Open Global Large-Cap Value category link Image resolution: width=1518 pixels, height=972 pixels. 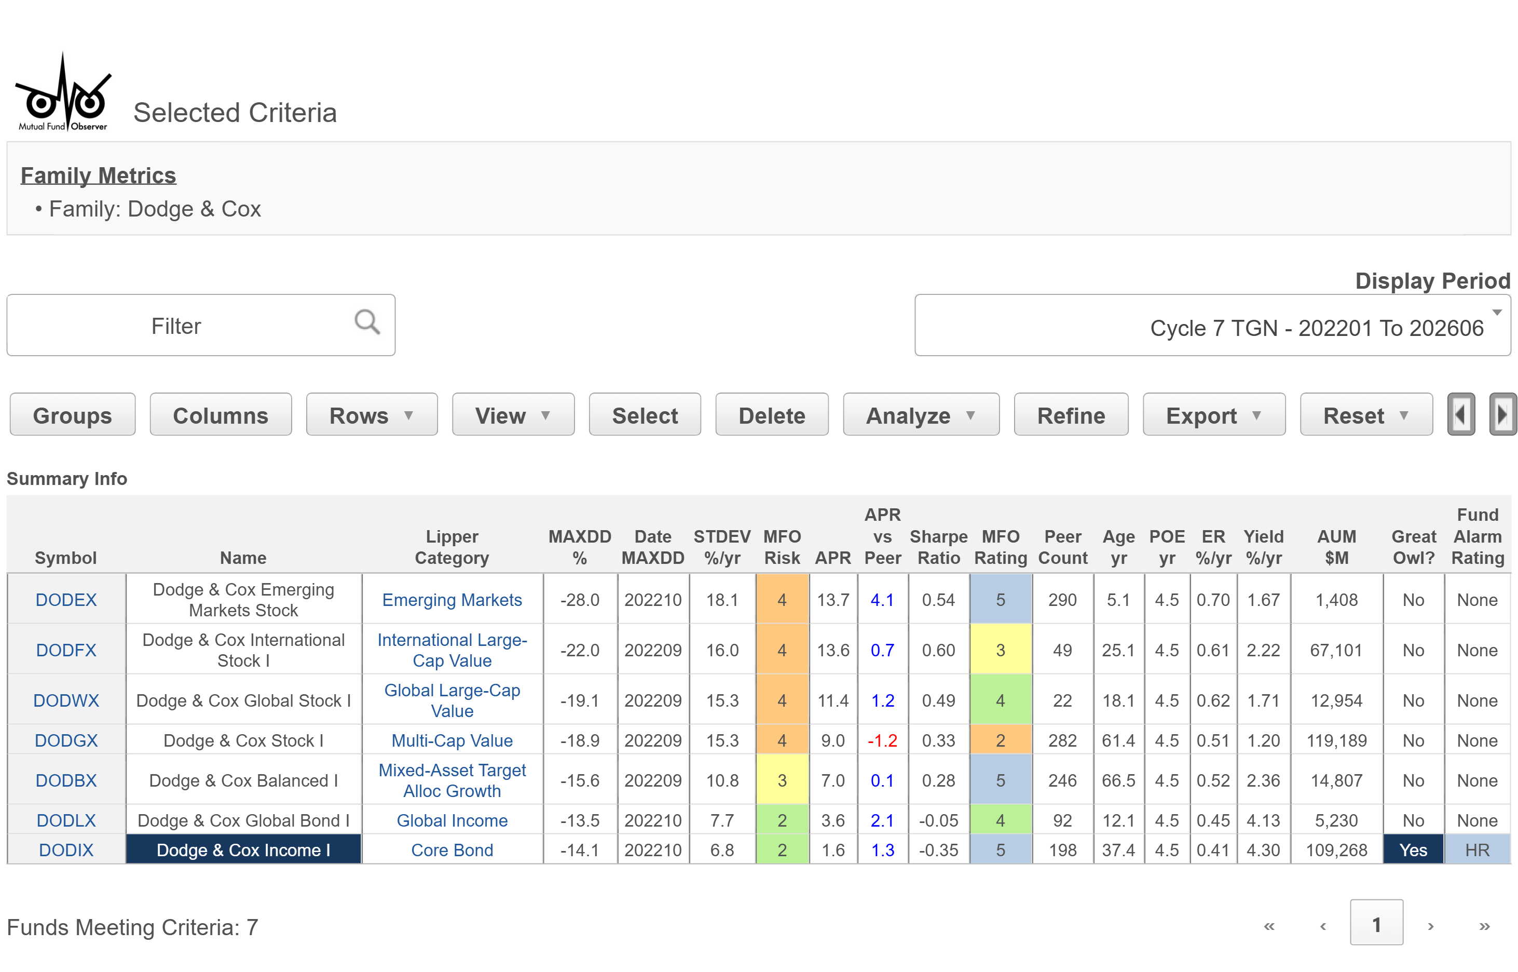coord(452,700)
